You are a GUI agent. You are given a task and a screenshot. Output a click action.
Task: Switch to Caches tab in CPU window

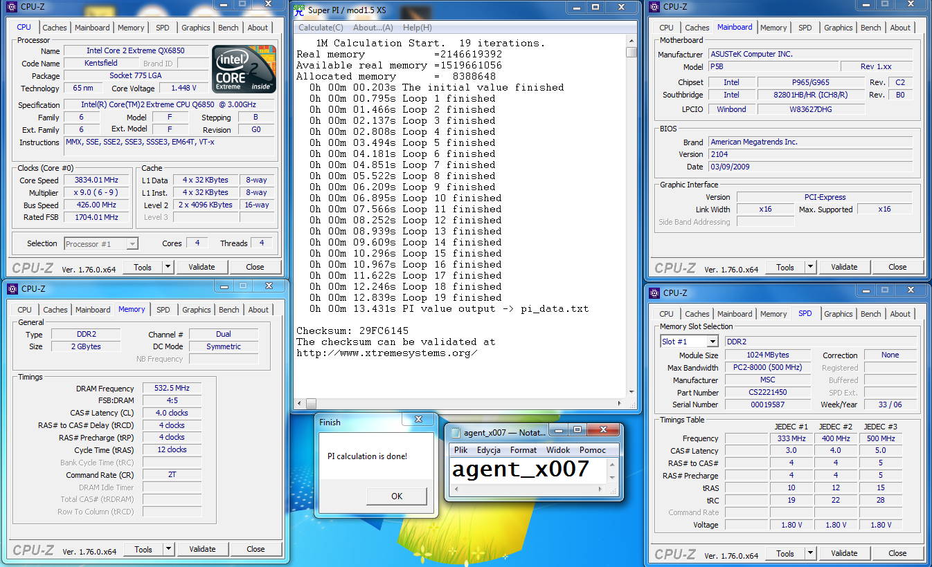pyautogui.click(x=55, y=28)
